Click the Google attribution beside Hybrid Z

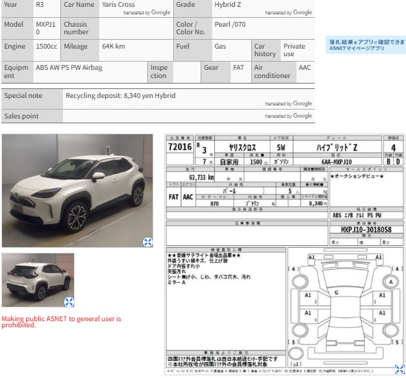coord(288,12)
